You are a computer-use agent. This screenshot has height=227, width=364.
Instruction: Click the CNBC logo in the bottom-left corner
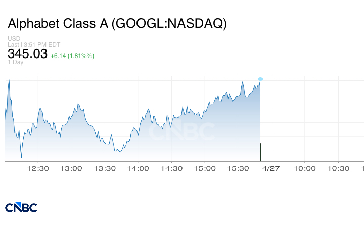[x=21, y=207]
